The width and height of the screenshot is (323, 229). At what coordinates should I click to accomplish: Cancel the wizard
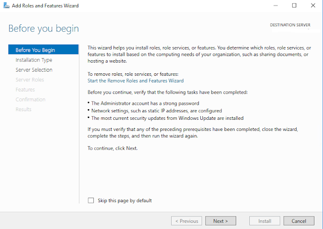pyautogui.click(x=299, y=221)
